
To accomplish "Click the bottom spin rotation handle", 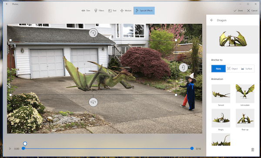I will point(93,102).
